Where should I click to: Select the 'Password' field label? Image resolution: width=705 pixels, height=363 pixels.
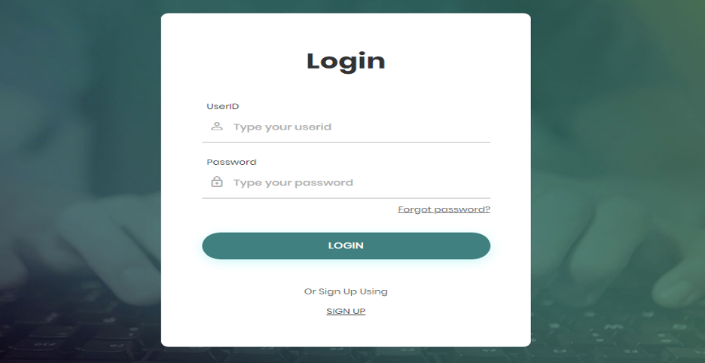pos(231,162)
